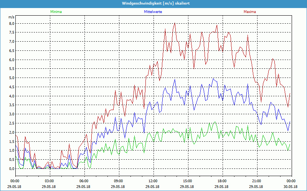Screen dimensions: 307x191
Task: Click the 2,0 y-axis value label
Action: [12, 132]
